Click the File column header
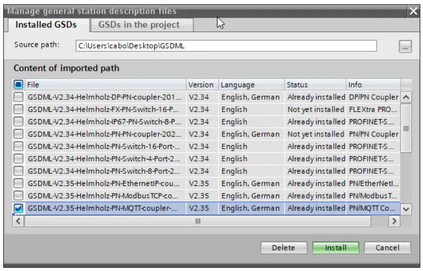Viewport: 423px width, 271px height. 105,85
